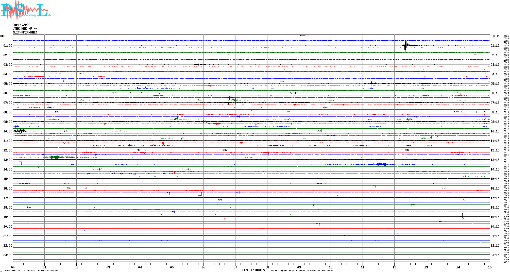Click the TIME (MINUTES) axis title
This screenshot has width=510, height=274.
pyautogui.click(x=254, y=270)
